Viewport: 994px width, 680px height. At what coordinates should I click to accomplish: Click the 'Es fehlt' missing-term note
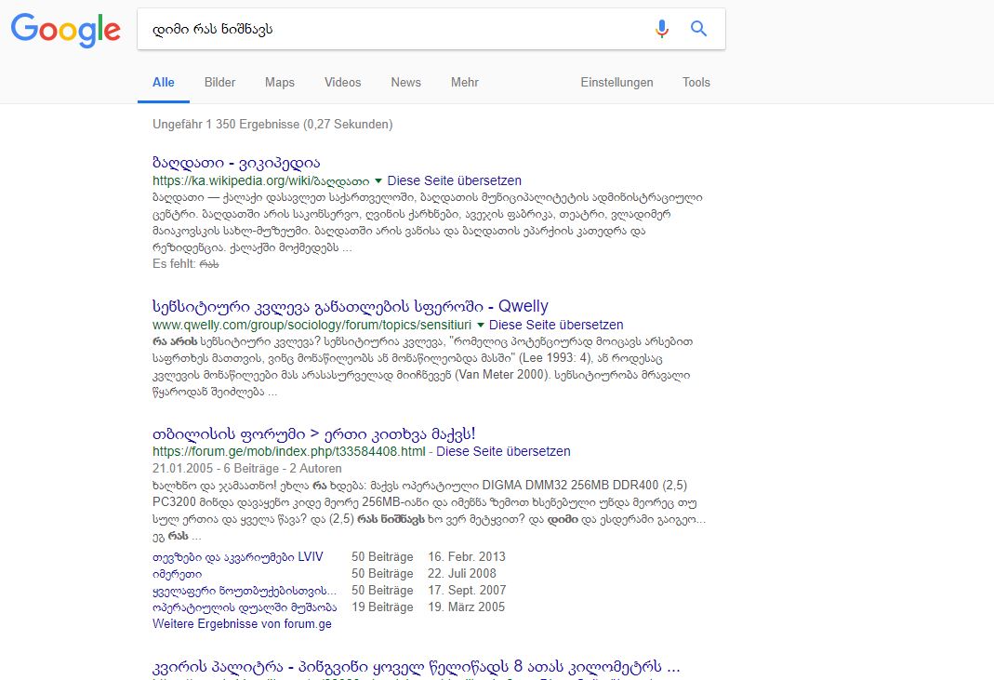186,264
